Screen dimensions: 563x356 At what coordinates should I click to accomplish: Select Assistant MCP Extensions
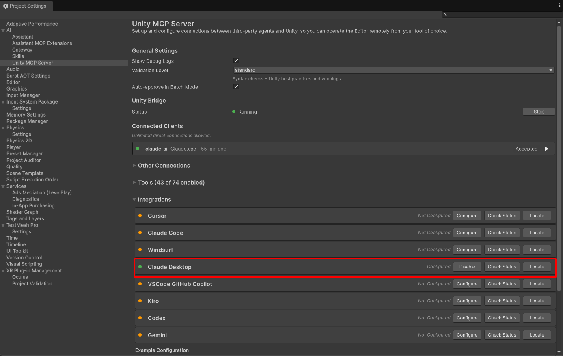pyautogui.click(x=42, y=43)
